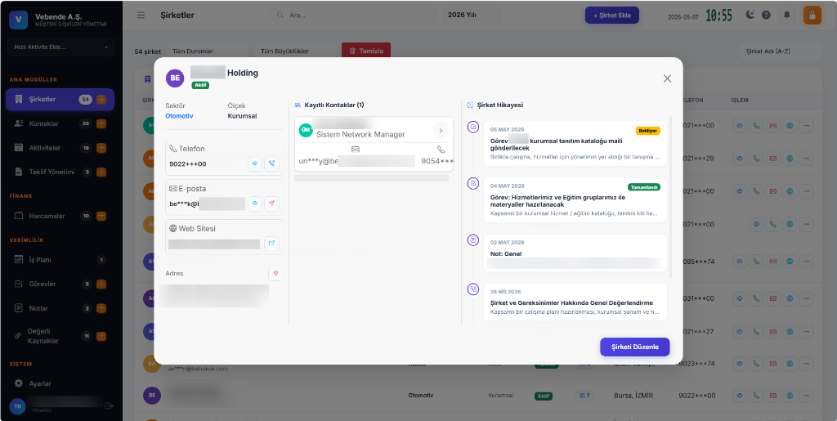Toggle dark mode moon icon

tap(750, 15)
